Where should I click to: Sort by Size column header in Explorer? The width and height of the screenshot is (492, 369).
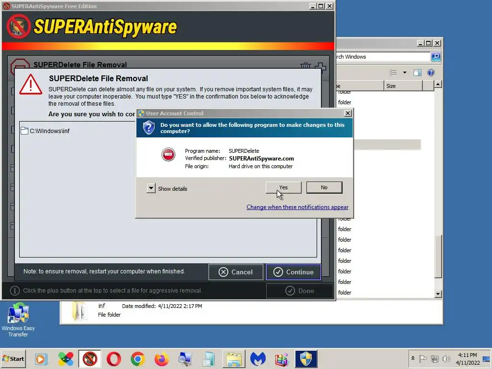click(x=403, y=86)
